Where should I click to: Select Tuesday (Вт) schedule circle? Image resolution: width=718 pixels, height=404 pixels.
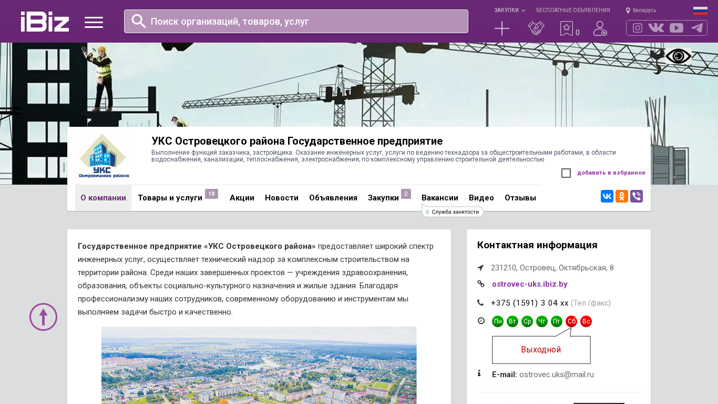click(512, 321)
